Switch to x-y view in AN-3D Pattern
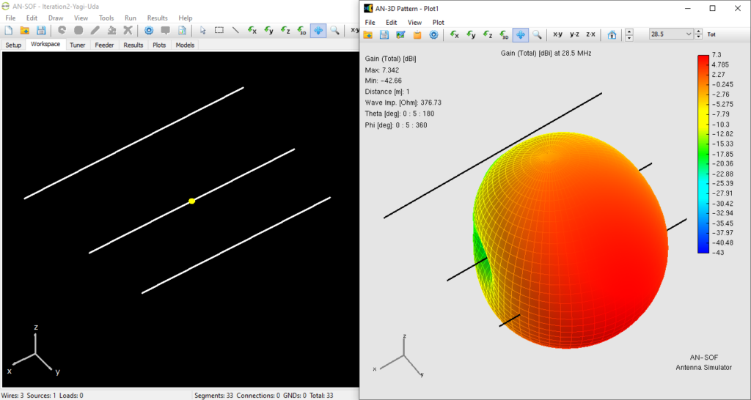751x400 pixels. (x=558, y=34)
